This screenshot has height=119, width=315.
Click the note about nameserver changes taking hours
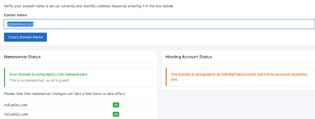(65, 94)
